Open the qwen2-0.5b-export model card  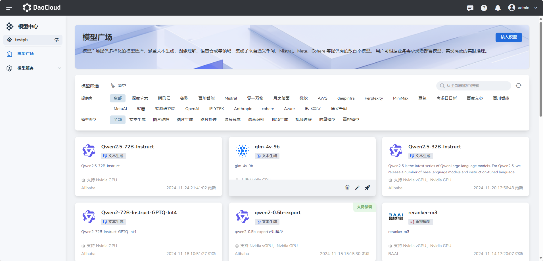(302, 232)
